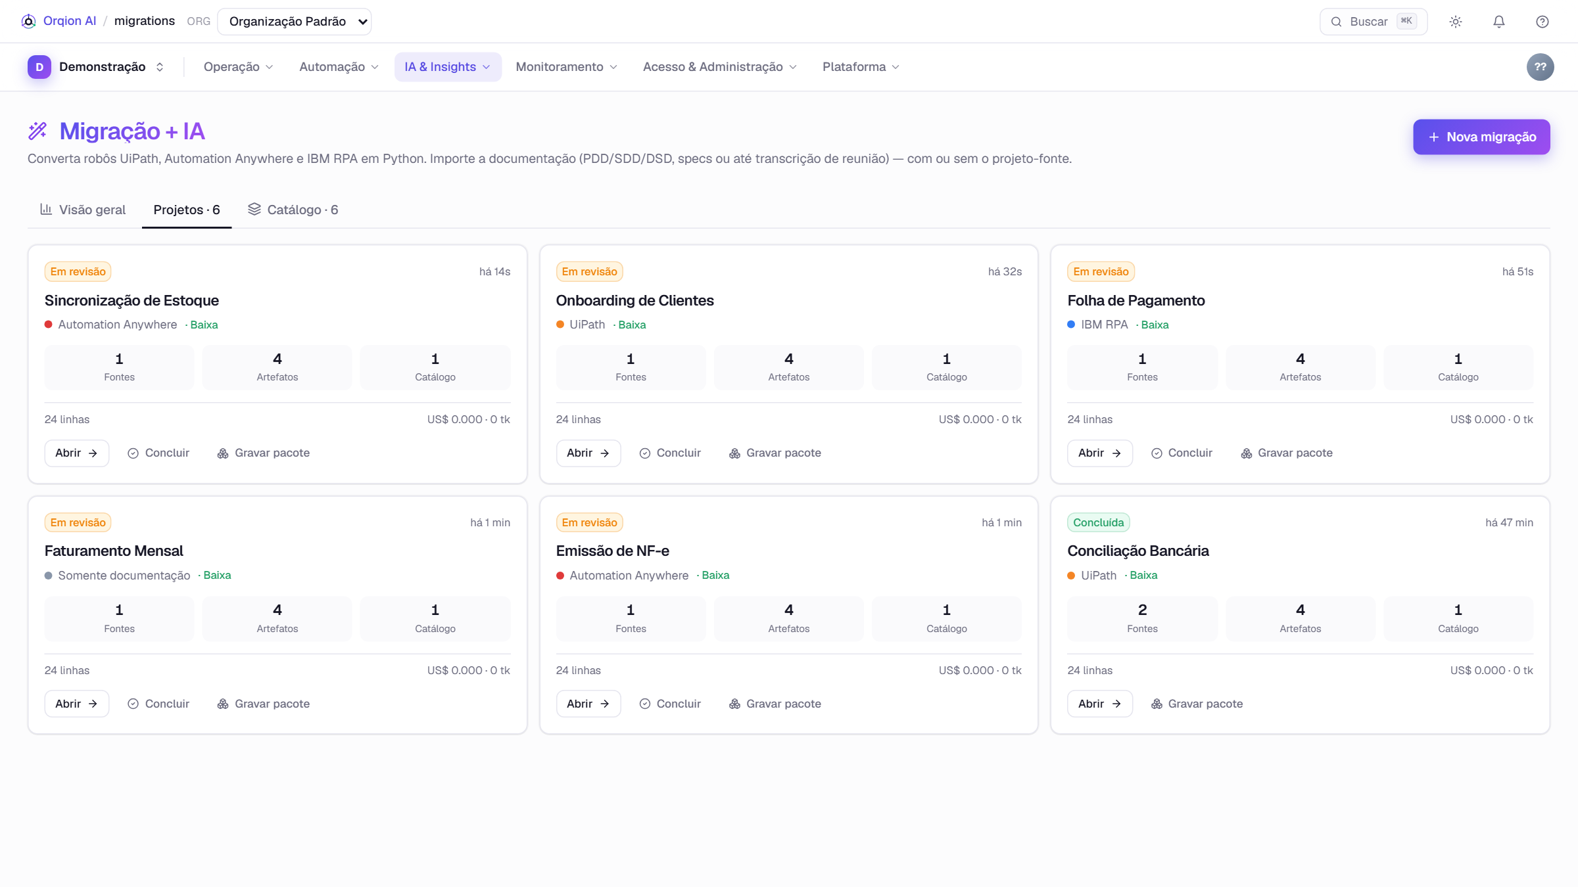The width and height of the screenshot is (1578, 887).
Task: Mark Emissão de NF-e as Concluir
Action: 670,704
